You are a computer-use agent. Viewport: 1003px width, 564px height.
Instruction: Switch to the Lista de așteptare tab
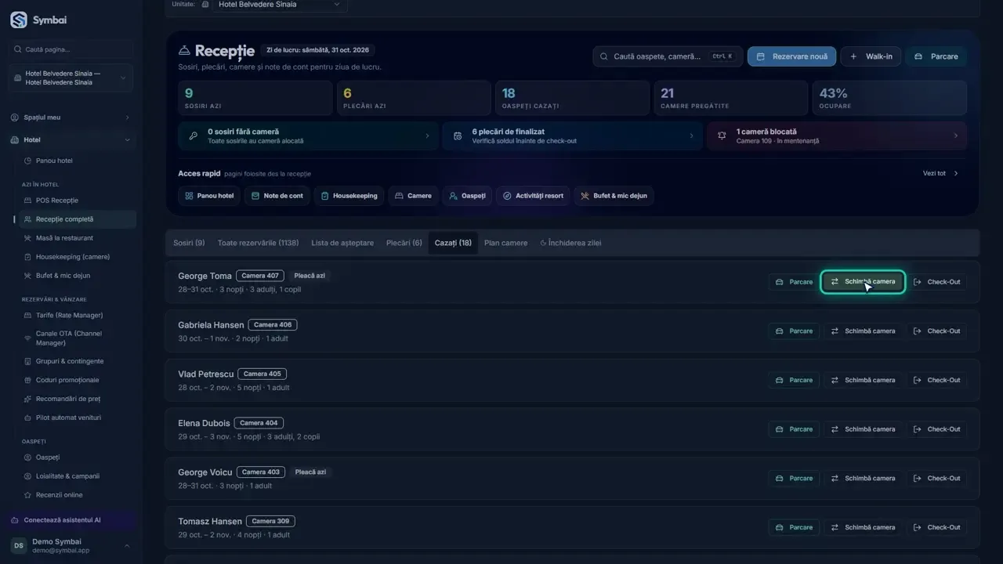(342, 243)
